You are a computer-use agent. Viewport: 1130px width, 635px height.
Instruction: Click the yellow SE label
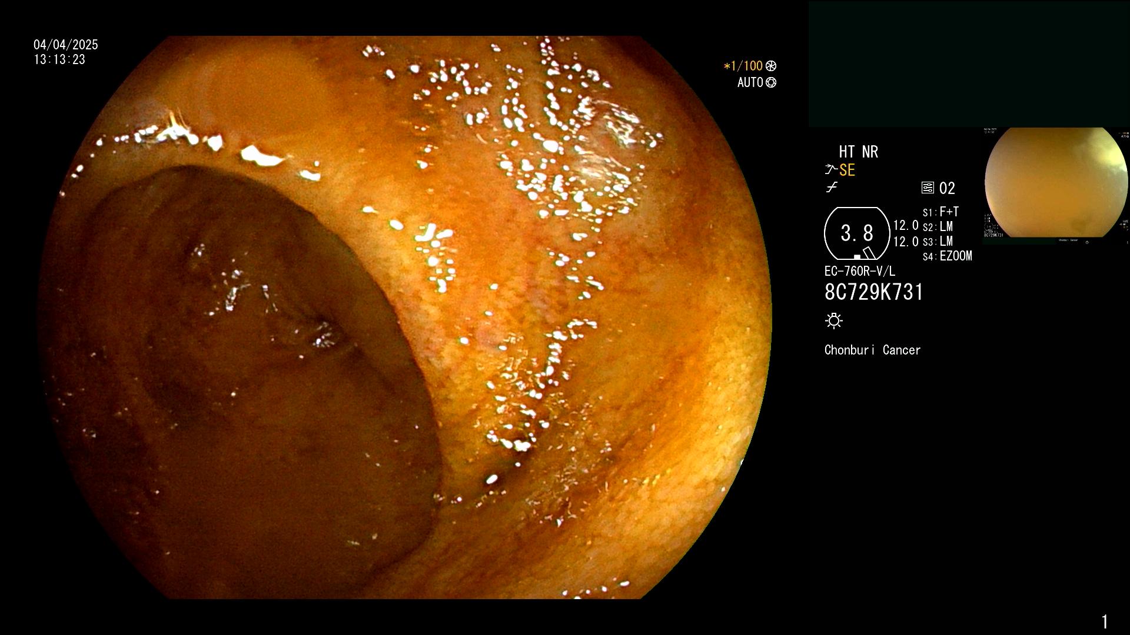[x=847, y=170]
